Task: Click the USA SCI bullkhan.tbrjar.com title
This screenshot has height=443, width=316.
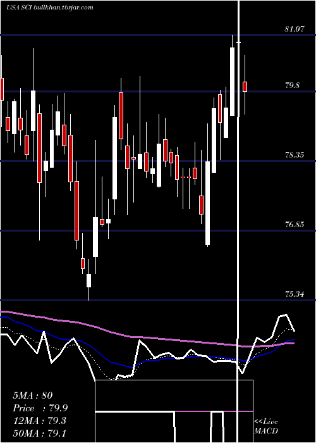Action: tap(50, 8)
